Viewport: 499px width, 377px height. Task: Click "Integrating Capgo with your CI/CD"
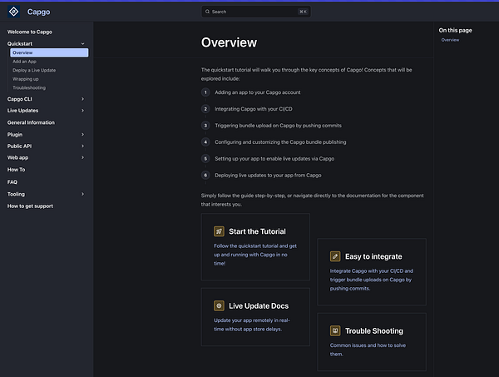[x=254, y=109]
